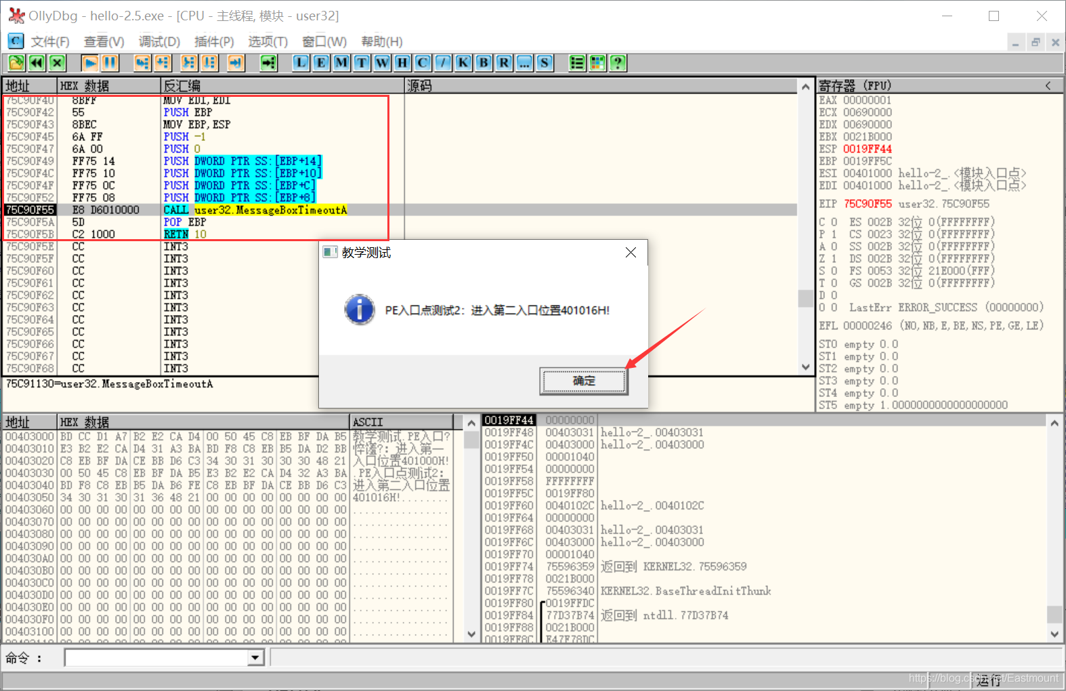
Task: Close the 教学测试 message box
Action: pos(631,253)
